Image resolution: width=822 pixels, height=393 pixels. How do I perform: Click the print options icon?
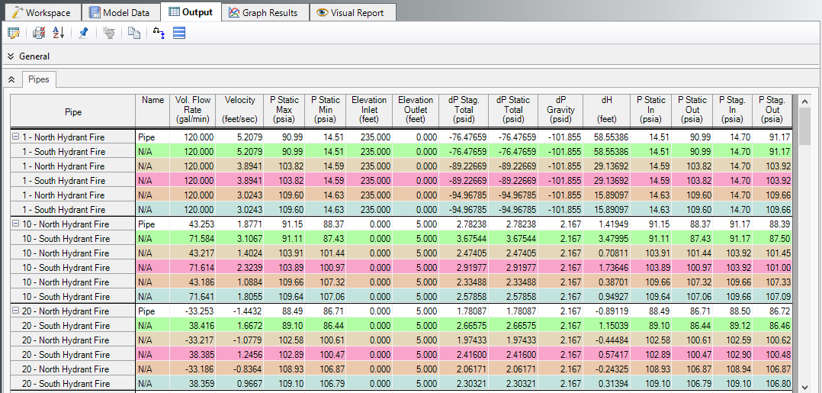[39, 33]
